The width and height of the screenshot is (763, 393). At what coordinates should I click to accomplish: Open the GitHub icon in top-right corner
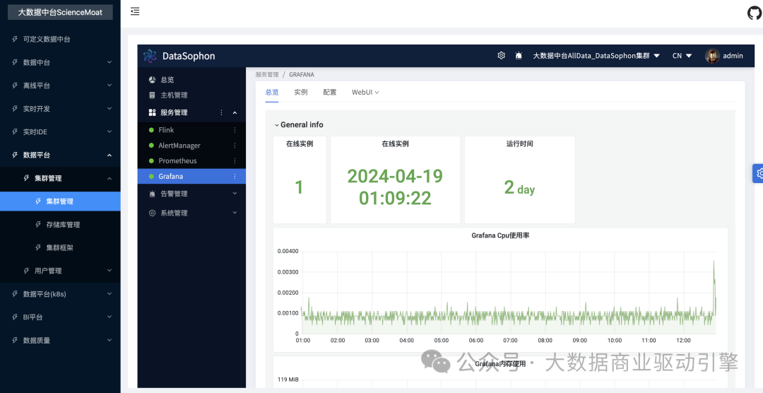754,13
